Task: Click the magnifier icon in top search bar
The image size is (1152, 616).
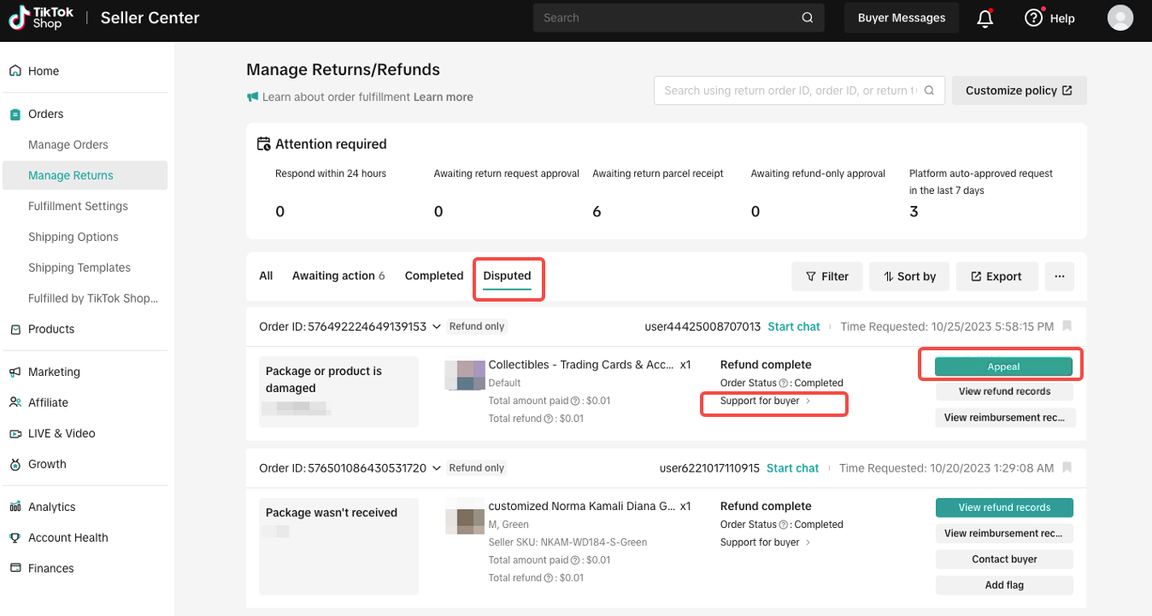Action: pyautogui.click(x=808, y=18)
